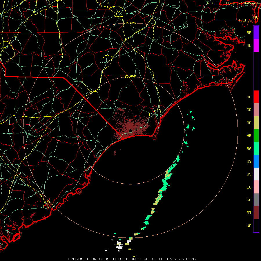Screen dimensions: 261x261
Task: Click the RA legend label text
Action: coord(249,149)
